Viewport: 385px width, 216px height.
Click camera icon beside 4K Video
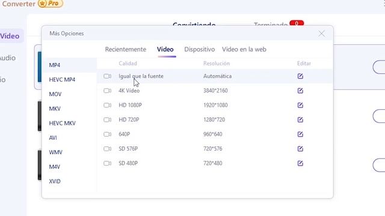tap(107, 91)
